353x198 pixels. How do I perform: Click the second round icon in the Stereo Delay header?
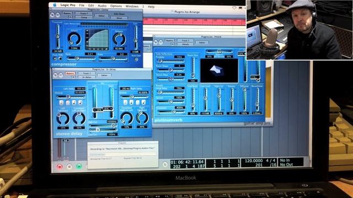(61, 75)
